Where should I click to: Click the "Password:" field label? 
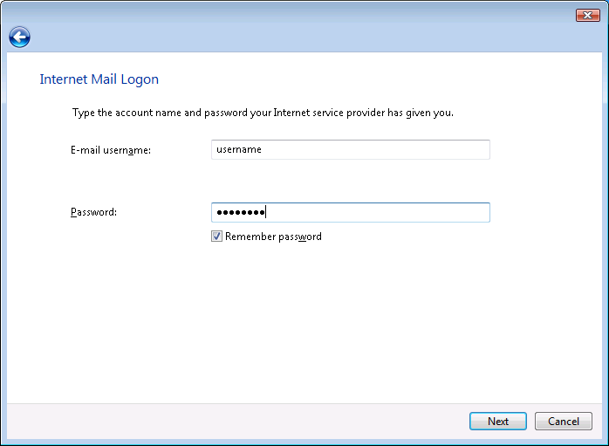pyautogui.click(x=93, y=212)
